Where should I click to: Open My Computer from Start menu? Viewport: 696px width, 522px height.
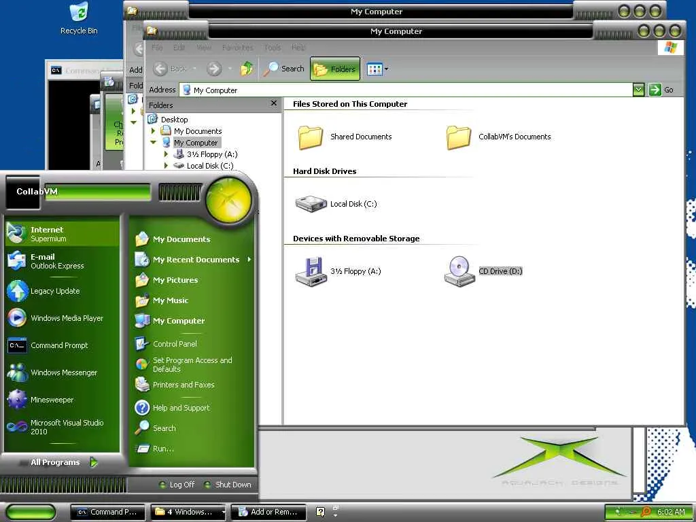pos(192,321)
